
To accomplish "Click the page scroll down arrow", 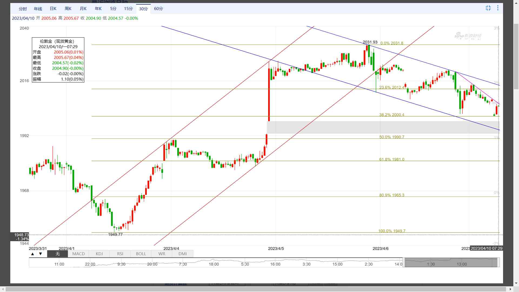I will pyautogui.click(x=516, y=283).
